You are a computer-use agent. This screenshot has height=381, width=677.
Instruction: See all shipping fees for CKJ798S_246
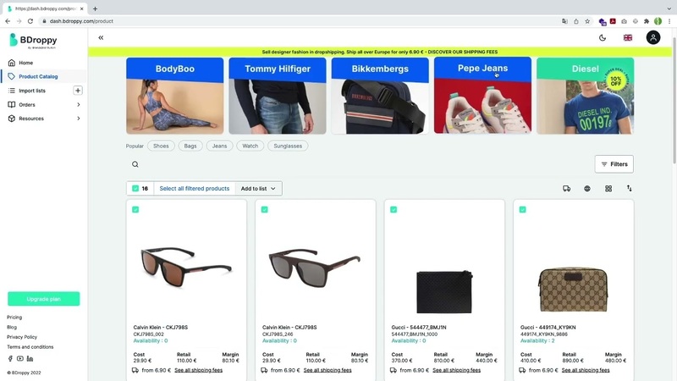[x=327, y=370]
